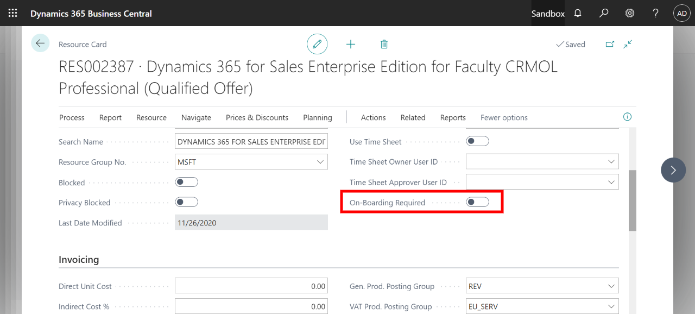Open the Resource menu
This screenshot has height=314, width=695.
(151, 117)
